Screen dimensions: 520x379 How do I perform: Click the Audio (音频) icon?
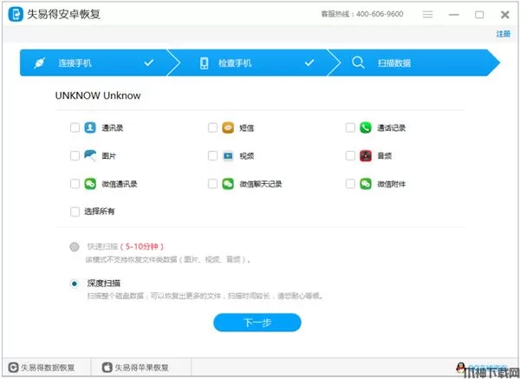click(x=366, y=156)
